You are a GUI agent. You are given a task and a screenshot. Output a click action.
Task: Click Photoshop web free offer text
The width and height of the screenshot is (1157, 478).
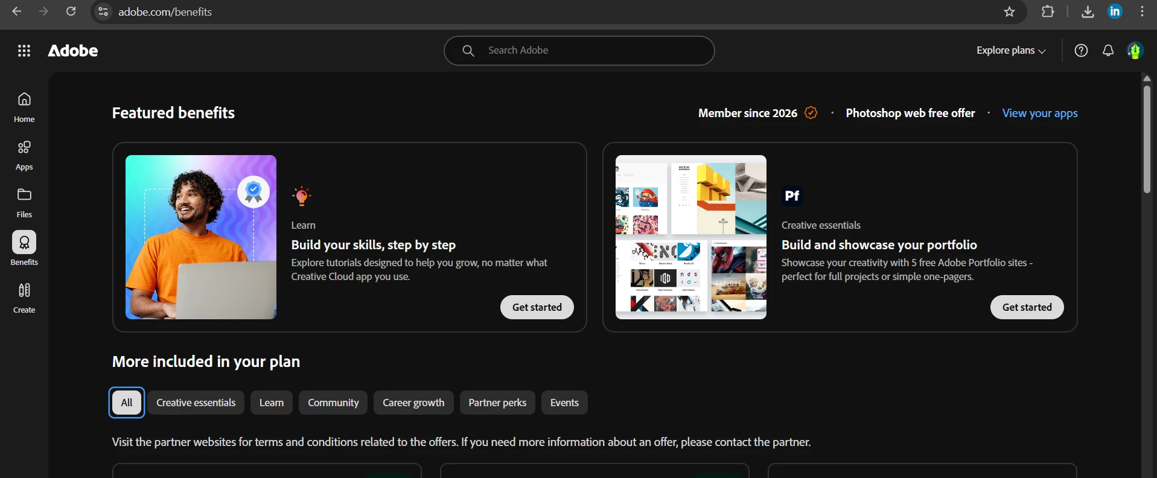click(x=910, y=113)
